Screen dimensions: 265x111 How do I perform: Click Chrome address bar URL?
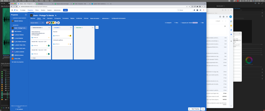(x=34, y=6)
